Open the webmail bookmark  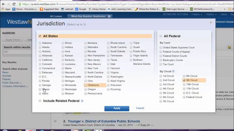click(67, 9)
